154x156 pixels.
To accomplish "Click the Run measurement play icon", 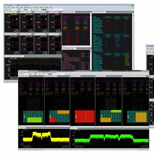I will click(6, 9).
